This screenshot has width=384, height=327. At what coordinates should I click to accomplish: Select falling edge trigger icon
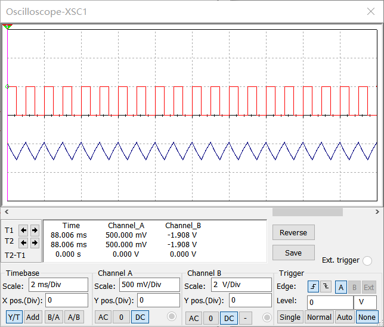326,286
